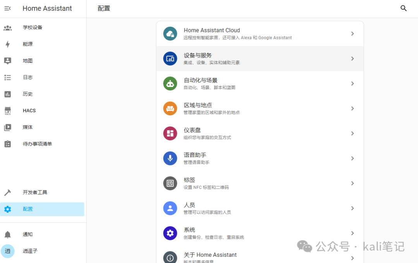
Task: Click the 关于 Home Assistant title
Action: (210, 255)
